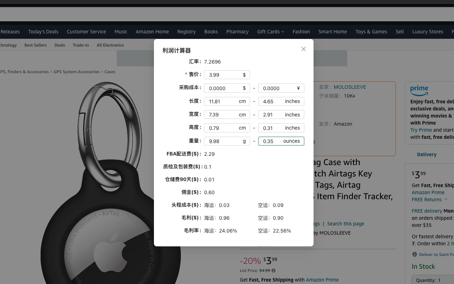
Task: Open Amazon Prime link in buy box
Action: [x=428, y=192]
